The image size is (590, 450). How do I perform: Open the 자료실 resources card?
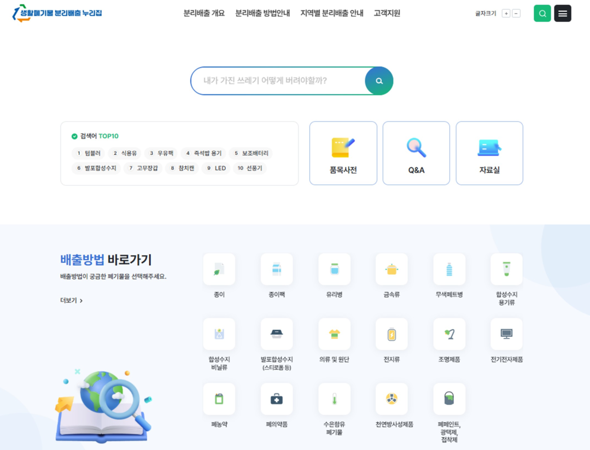(489, 153)
